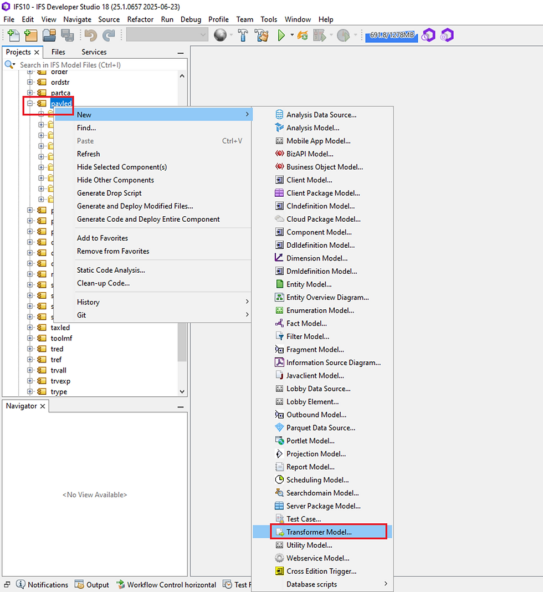Open the History submenu
Screen dimensions: 543x592
(x=153, y=302)
